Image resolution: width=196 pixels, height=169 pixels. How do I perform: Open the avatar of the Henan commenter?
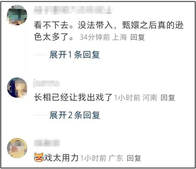(x=17, y=87)
